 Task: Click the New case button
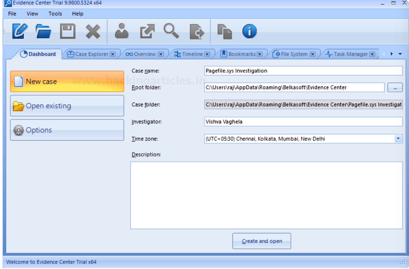click(x=67, y=81)
